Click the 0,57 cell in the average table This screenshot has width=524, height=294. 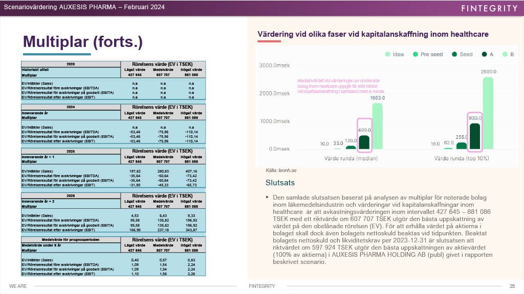point(163,260)
